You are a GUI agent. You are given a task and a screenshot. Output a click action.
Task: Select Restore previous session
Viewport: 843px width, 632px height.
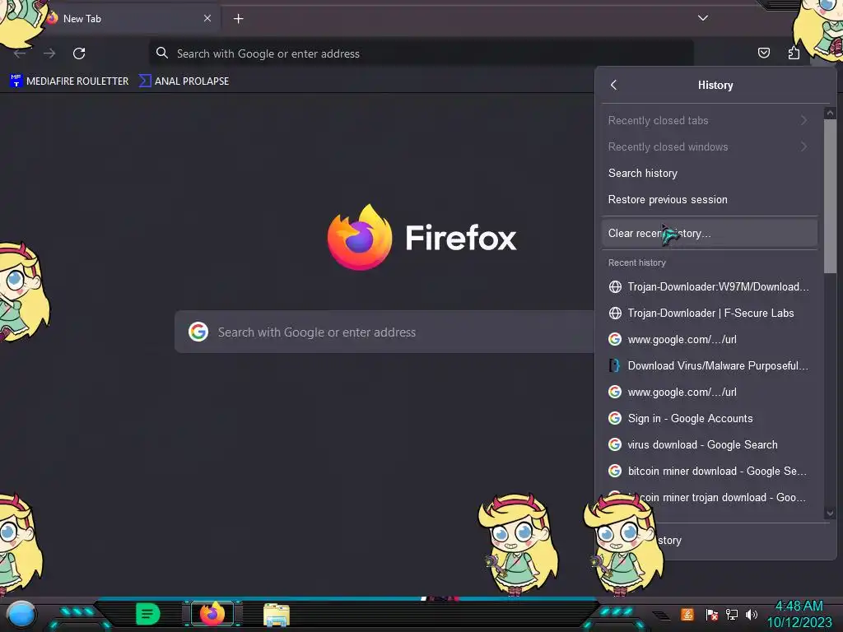coord(709,199)
